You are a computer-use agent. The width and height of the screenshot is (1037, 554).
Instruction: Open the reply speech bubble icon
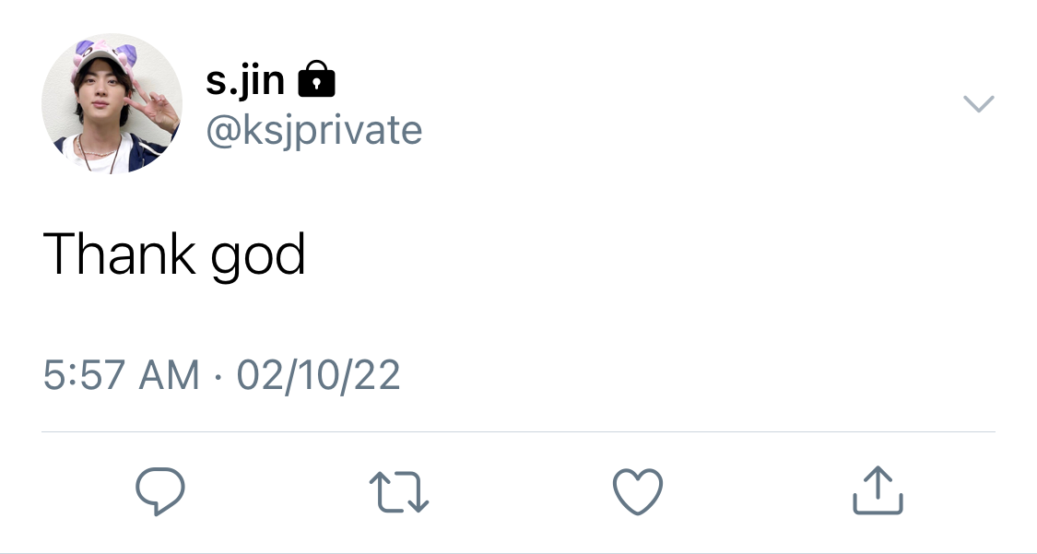[160, 490]
